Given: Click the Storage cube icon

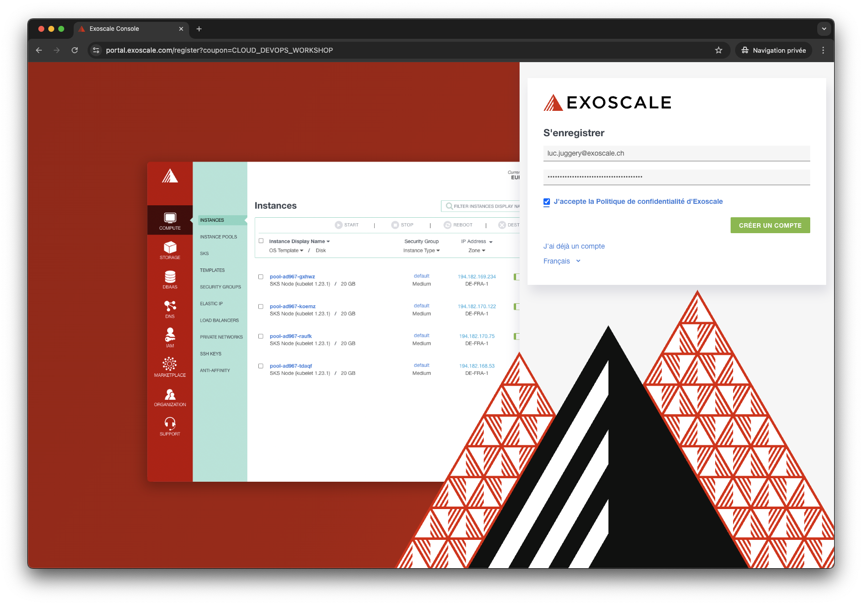Looking at the screenshot, I should pyautogui.click(x=170, y=248).
